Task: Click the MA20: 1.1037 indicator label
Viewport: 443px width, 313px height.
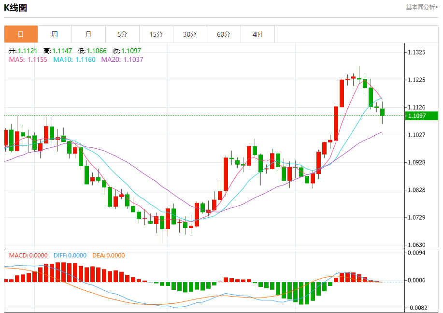Action: pyautogui.click(x=122, y=59)
